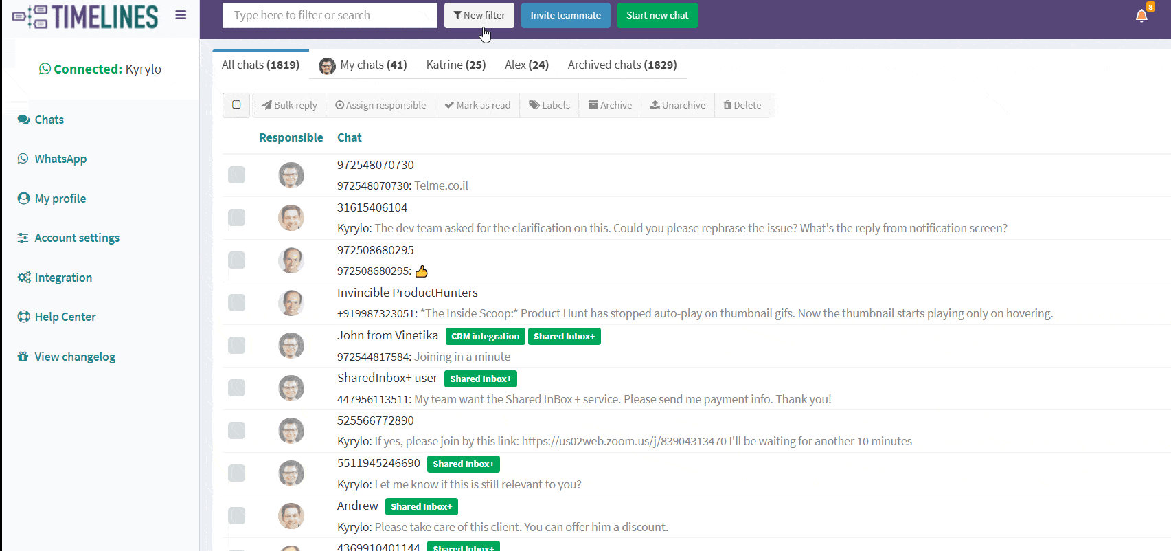Select checkbox for chat 972508680295

(x=236, y=260)
